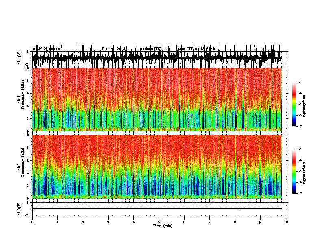Viewport: 322px width, 249px height.
Task: Click the "3" tick on the time axis
Action: [x=108, y=222]
